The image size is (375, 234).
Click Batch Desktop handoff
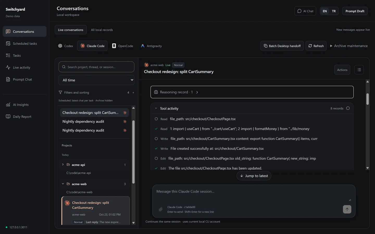click(282, 46)
